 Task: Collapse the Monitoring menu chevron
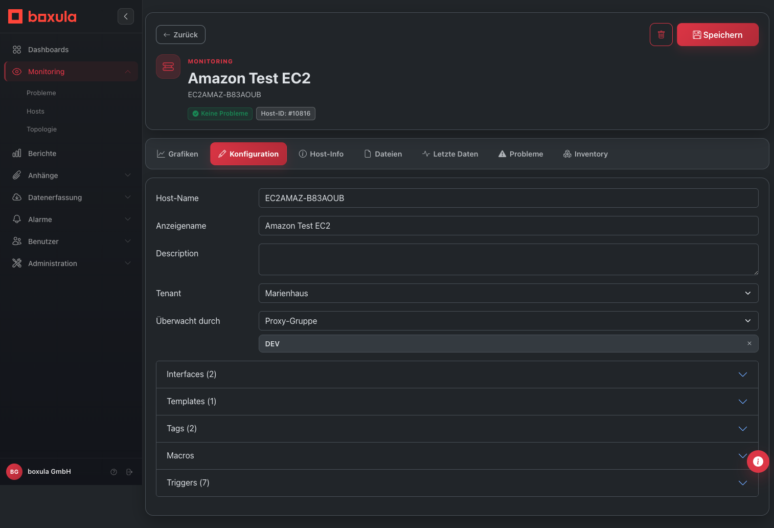point(128,72)
